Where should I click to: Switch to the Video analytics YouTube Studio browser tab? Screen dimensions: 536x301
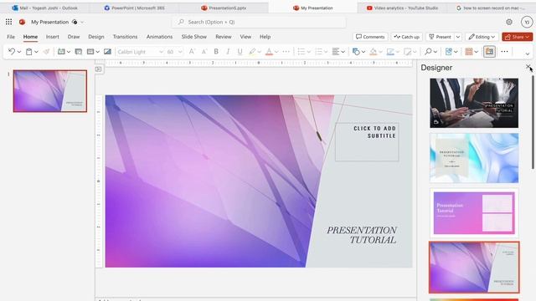[x=402, y=8]
